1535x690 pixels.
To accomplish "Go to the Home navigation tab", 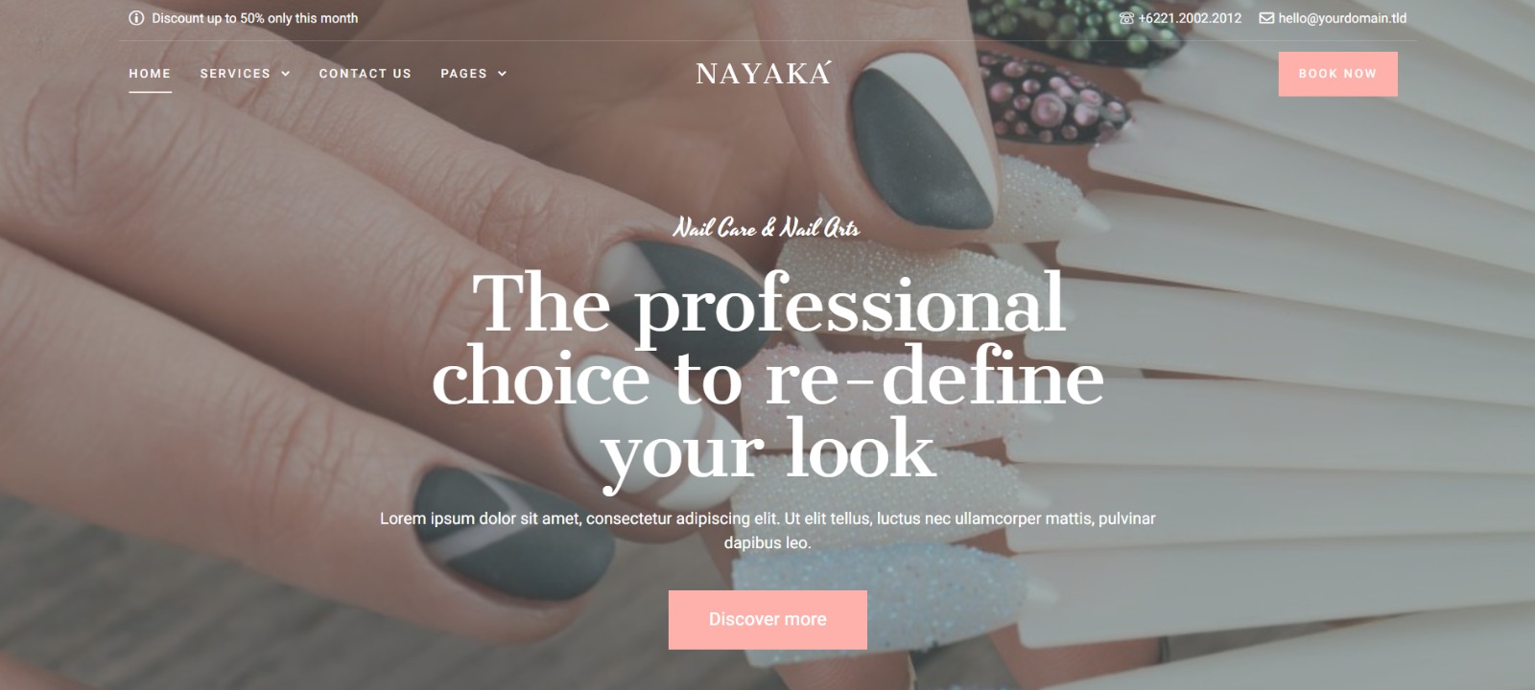I will coord(150,74).
